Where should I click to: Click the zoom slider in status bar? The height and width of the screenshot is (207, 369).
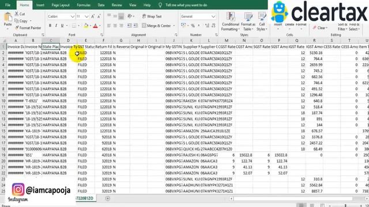pos(345,206)
